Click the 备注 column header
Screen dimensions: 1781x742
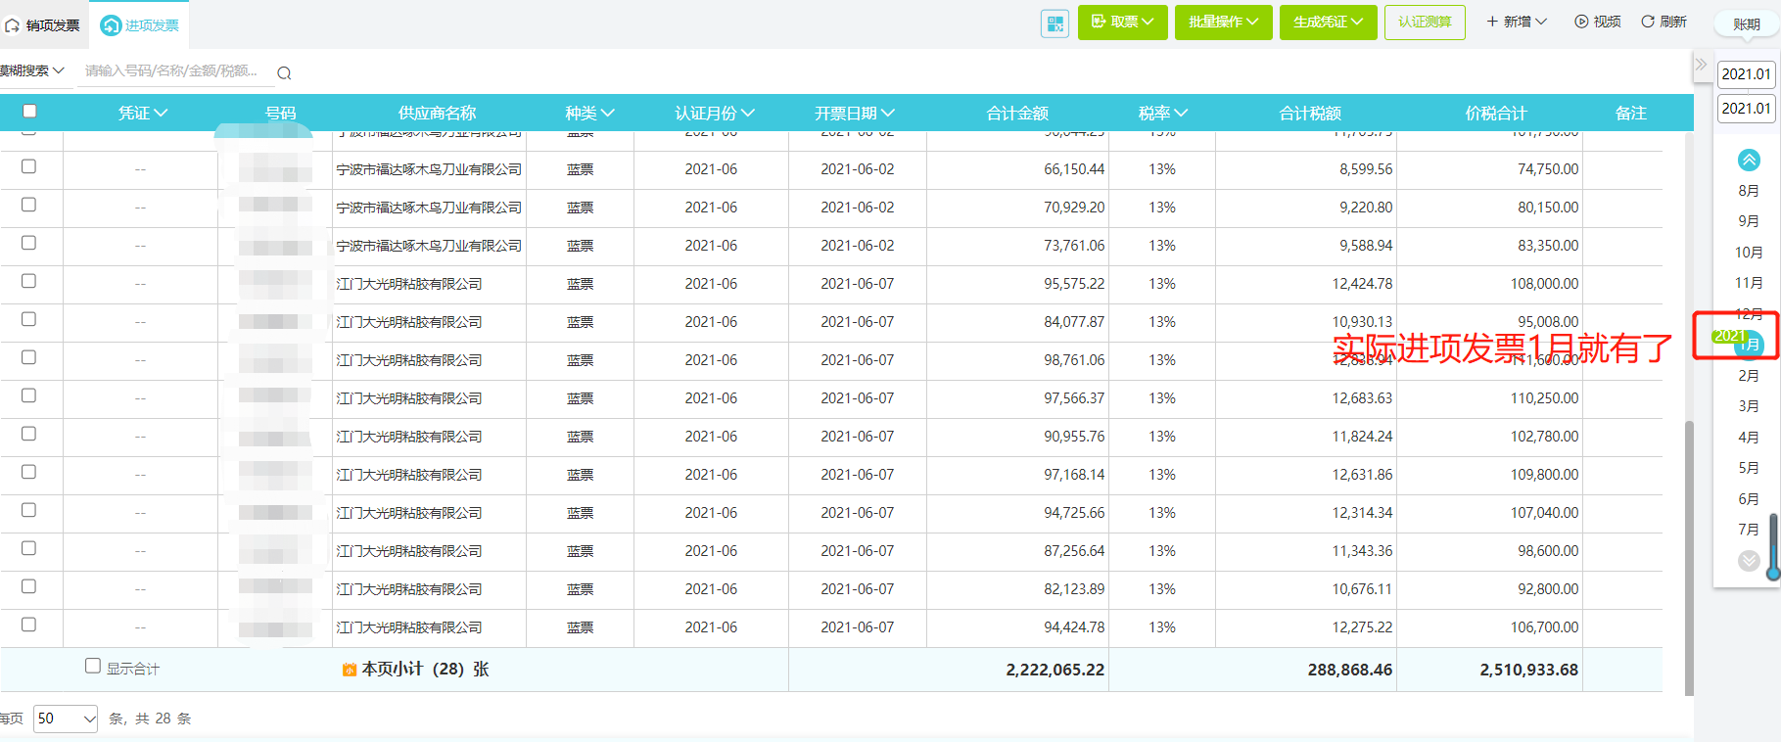pos(1631,114)
